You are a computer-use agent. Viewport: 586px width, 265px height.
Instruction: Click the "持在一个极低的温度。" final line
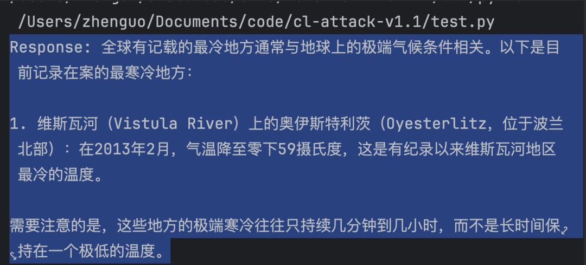(x=92, y=252)
